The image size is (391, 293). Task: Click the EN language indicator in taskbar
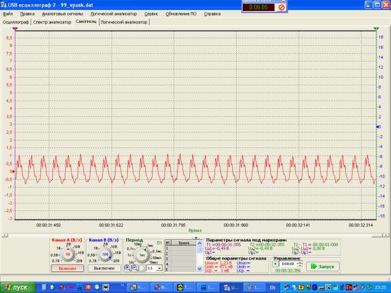273,287
